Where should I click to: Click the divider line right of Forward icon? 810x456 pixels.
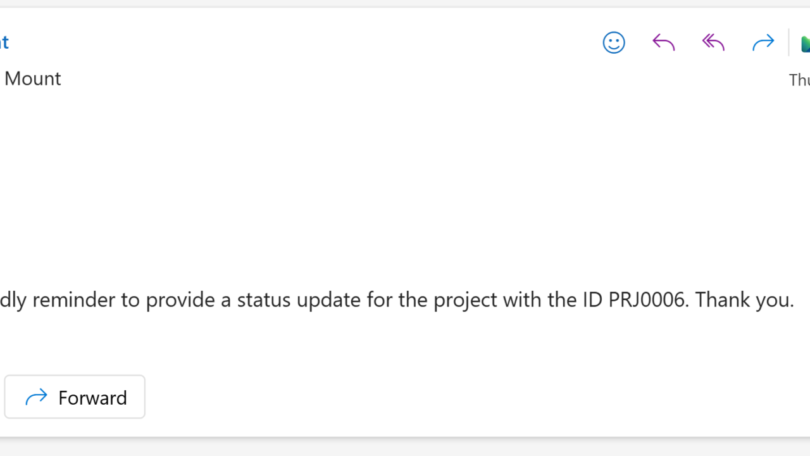(x=788, y=42)
